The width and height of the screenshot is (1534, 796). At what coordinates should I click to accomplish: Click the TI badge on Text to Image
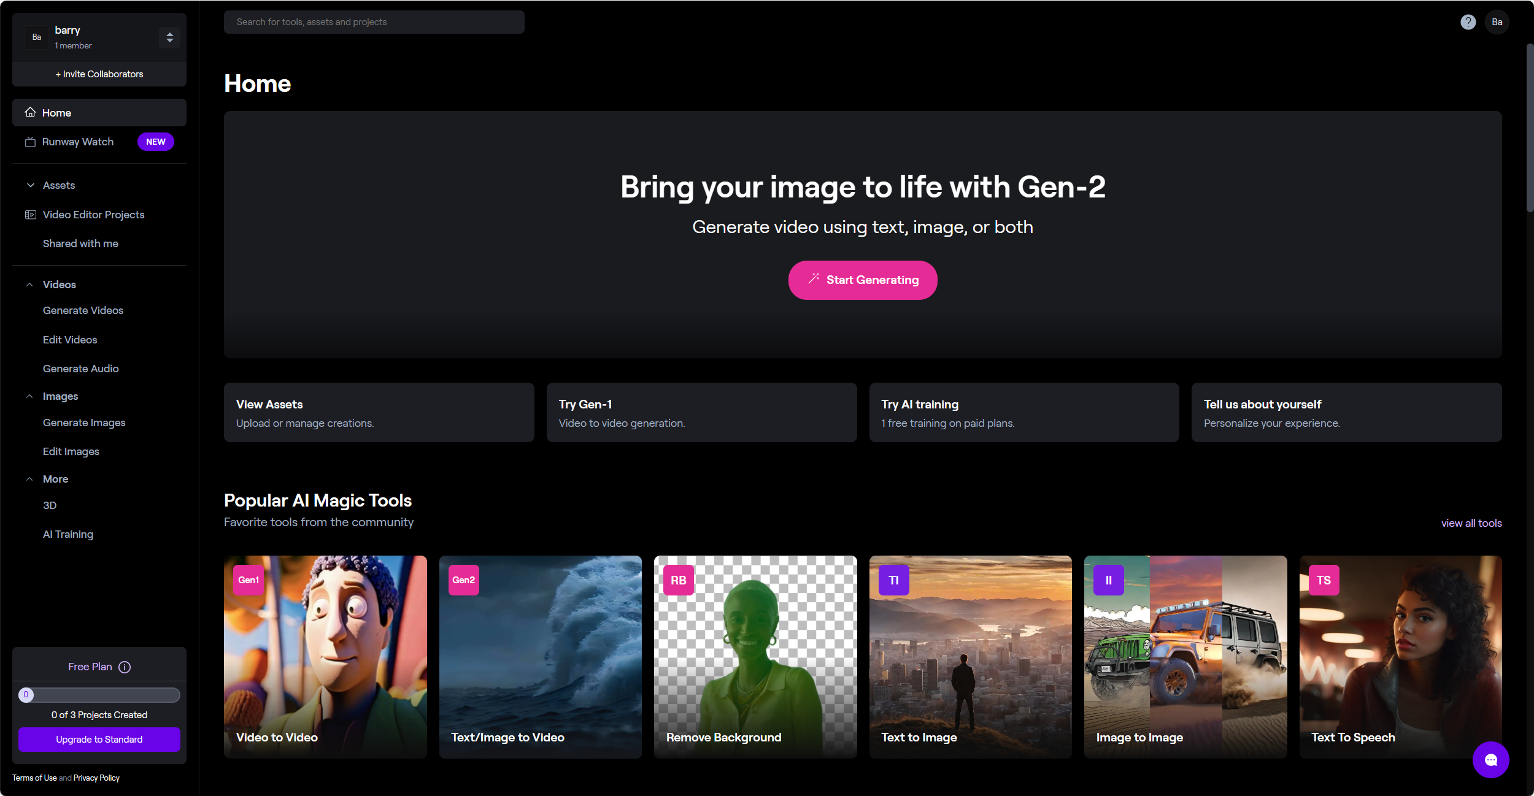894,580
